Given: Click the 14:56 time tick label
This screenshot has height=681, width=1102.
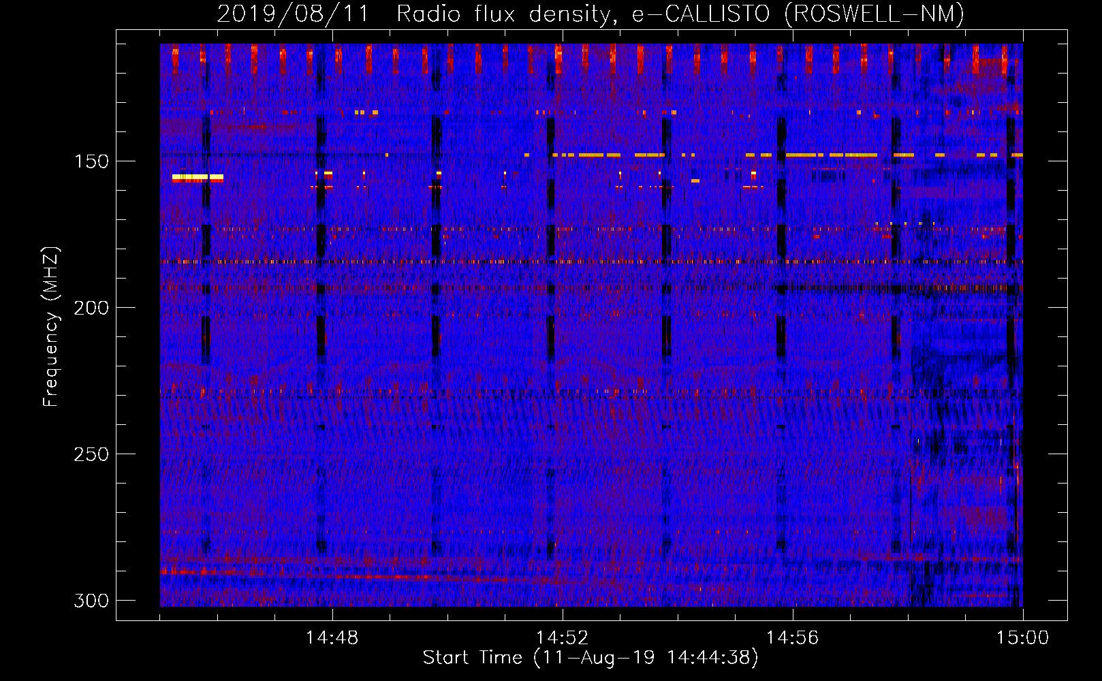Looking at the screenshot, I should tap(792, 637).
